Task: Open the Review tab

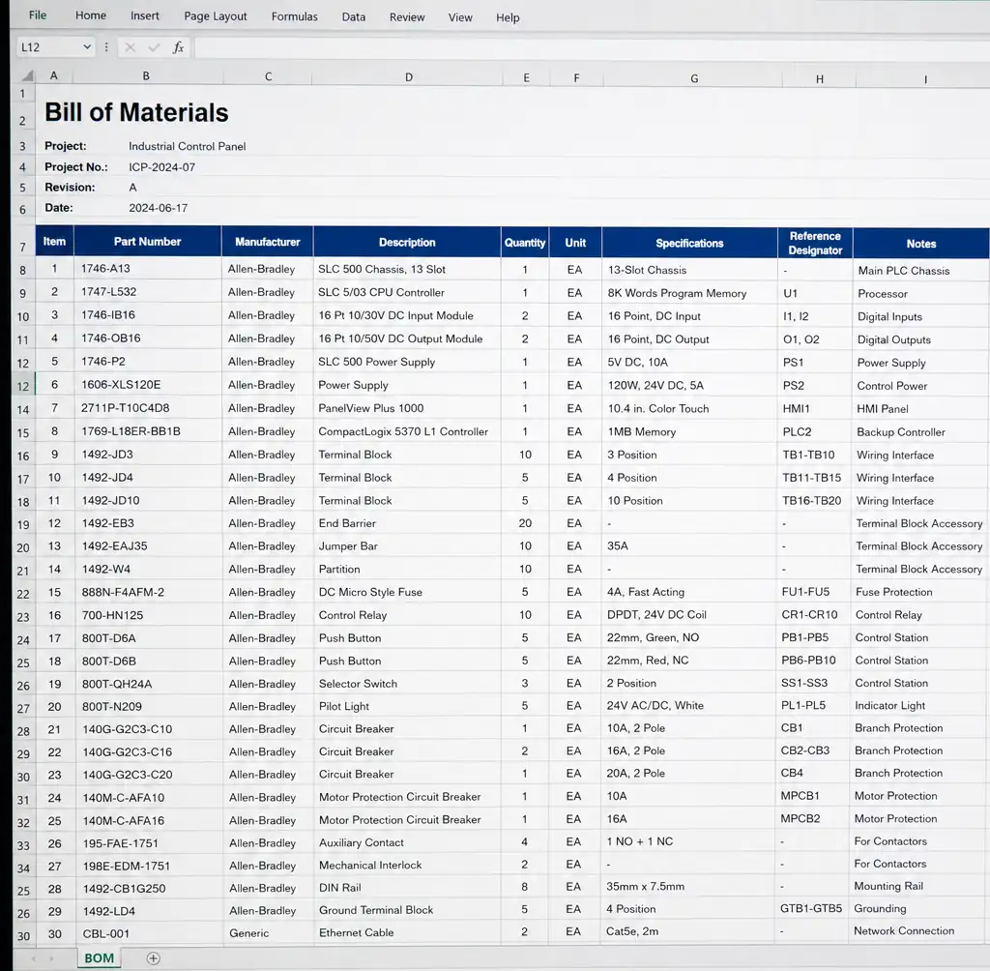Action: click(407, 17)
